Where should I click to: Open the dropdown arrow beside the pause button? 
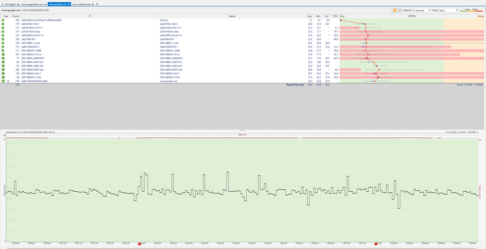[400, 10]
